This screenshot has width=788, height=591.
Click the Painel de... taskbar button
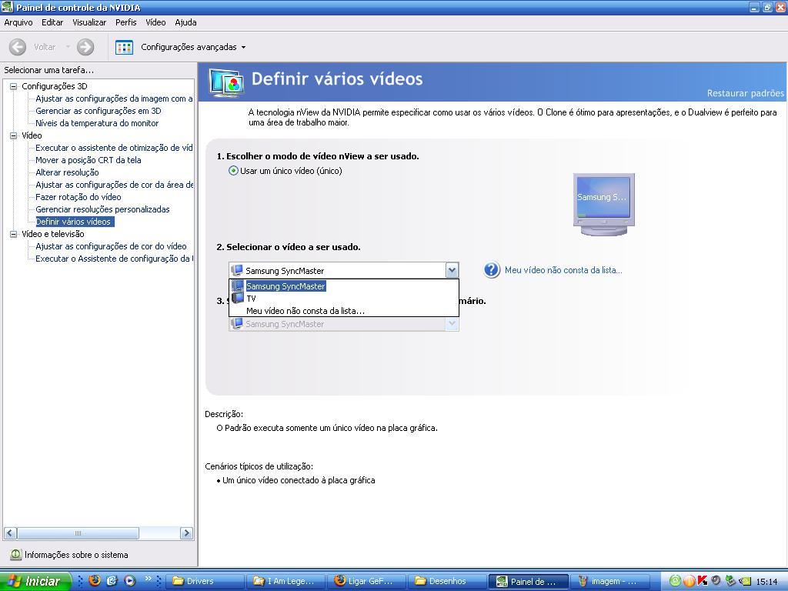coord(529,582)
